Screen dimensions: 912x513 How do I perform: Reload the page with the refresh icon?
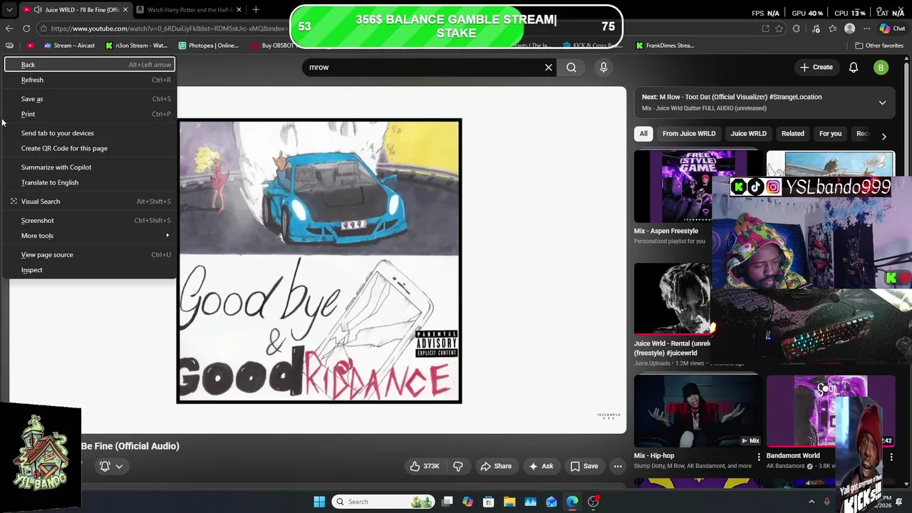pos(26,28)
